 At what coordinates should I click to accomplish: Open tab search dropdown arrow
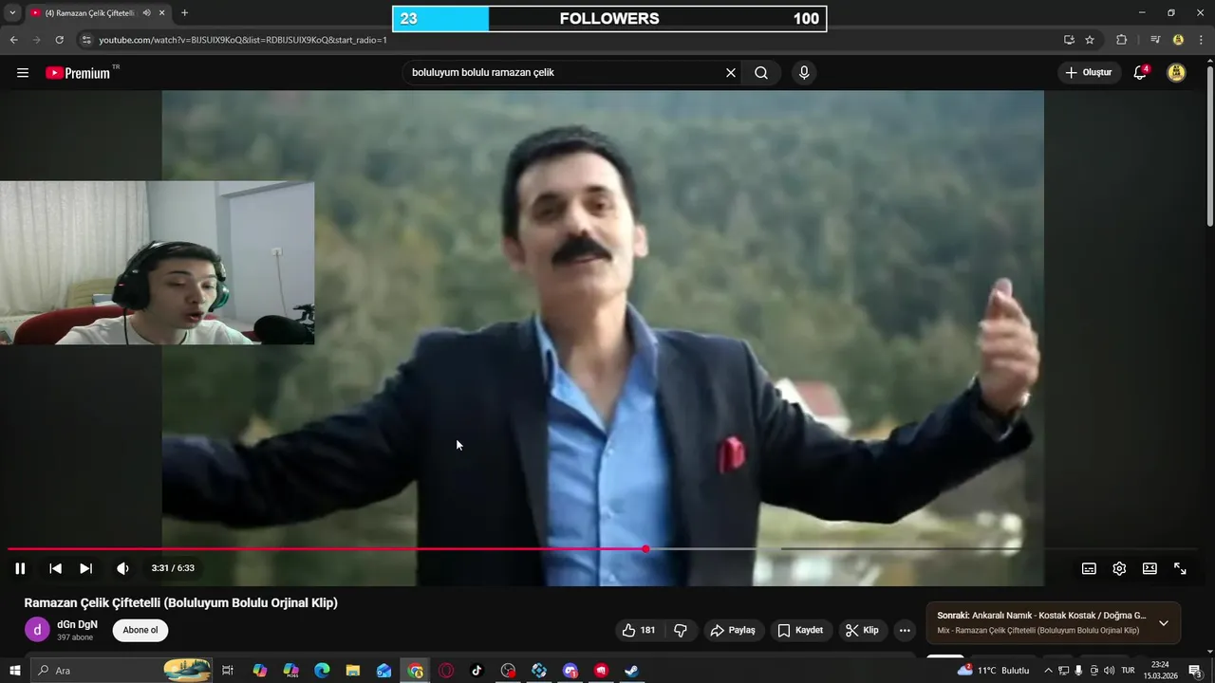(12, 13)
